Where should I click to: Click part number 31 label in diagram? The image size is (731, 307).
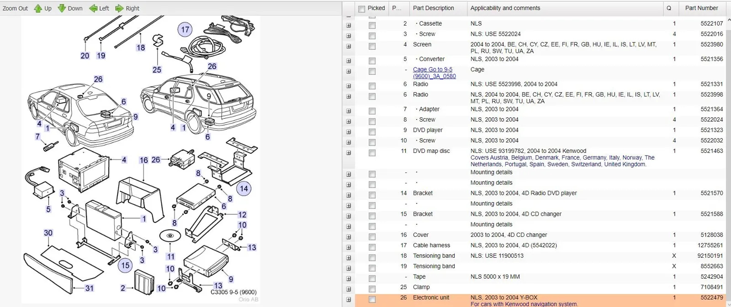(x=90, y=288)
